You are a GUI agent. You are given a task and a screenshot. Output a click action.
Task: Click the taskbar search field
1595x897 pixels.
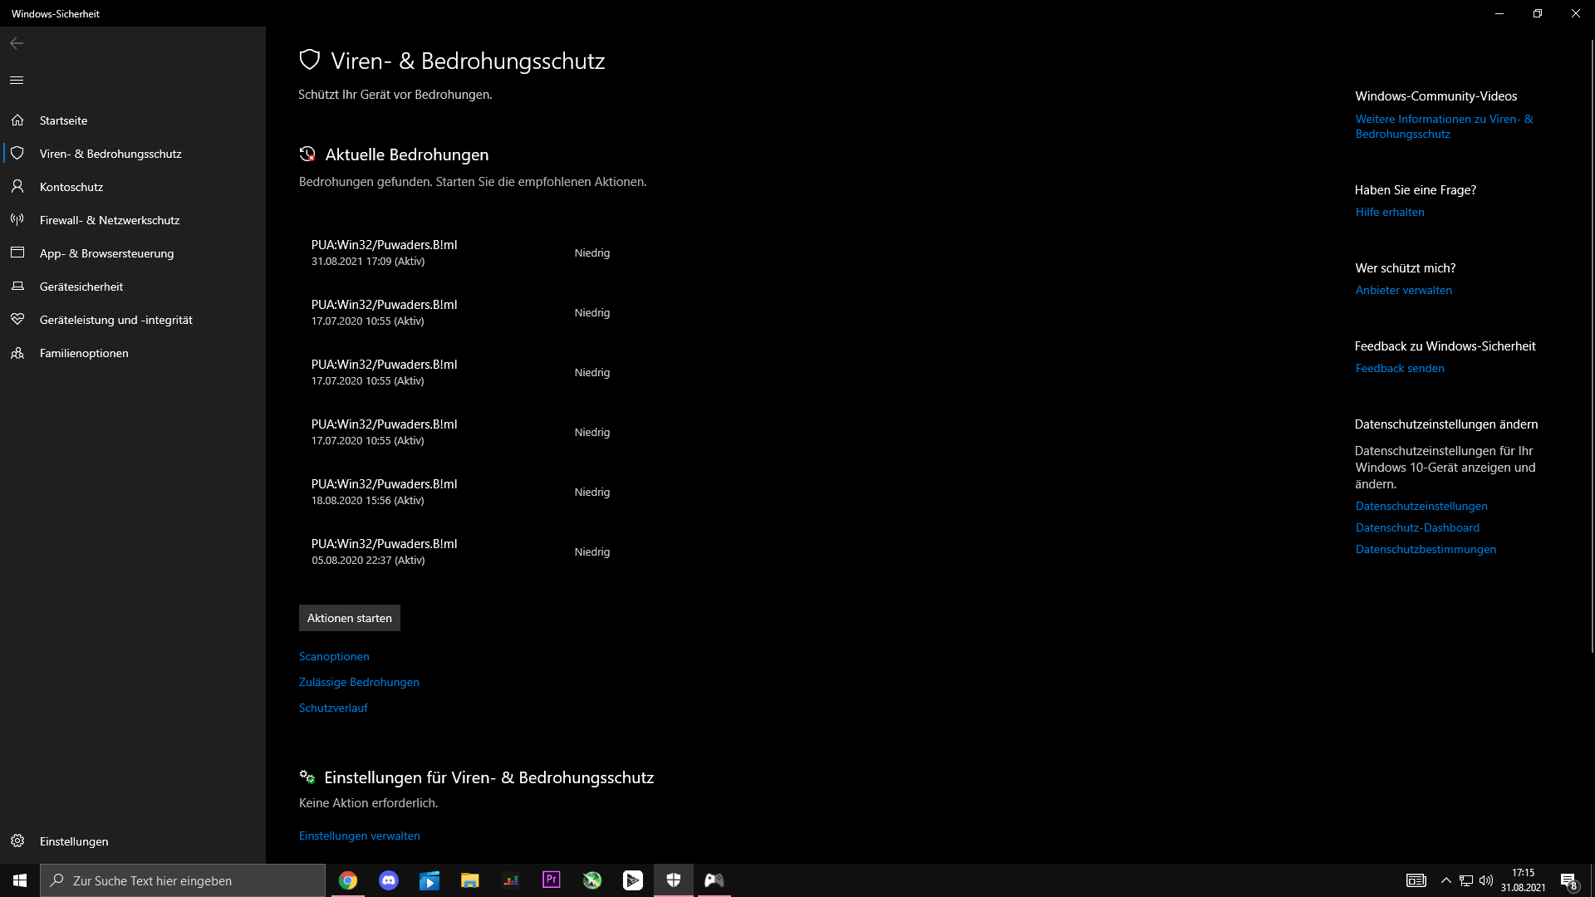tap(183, 880)
